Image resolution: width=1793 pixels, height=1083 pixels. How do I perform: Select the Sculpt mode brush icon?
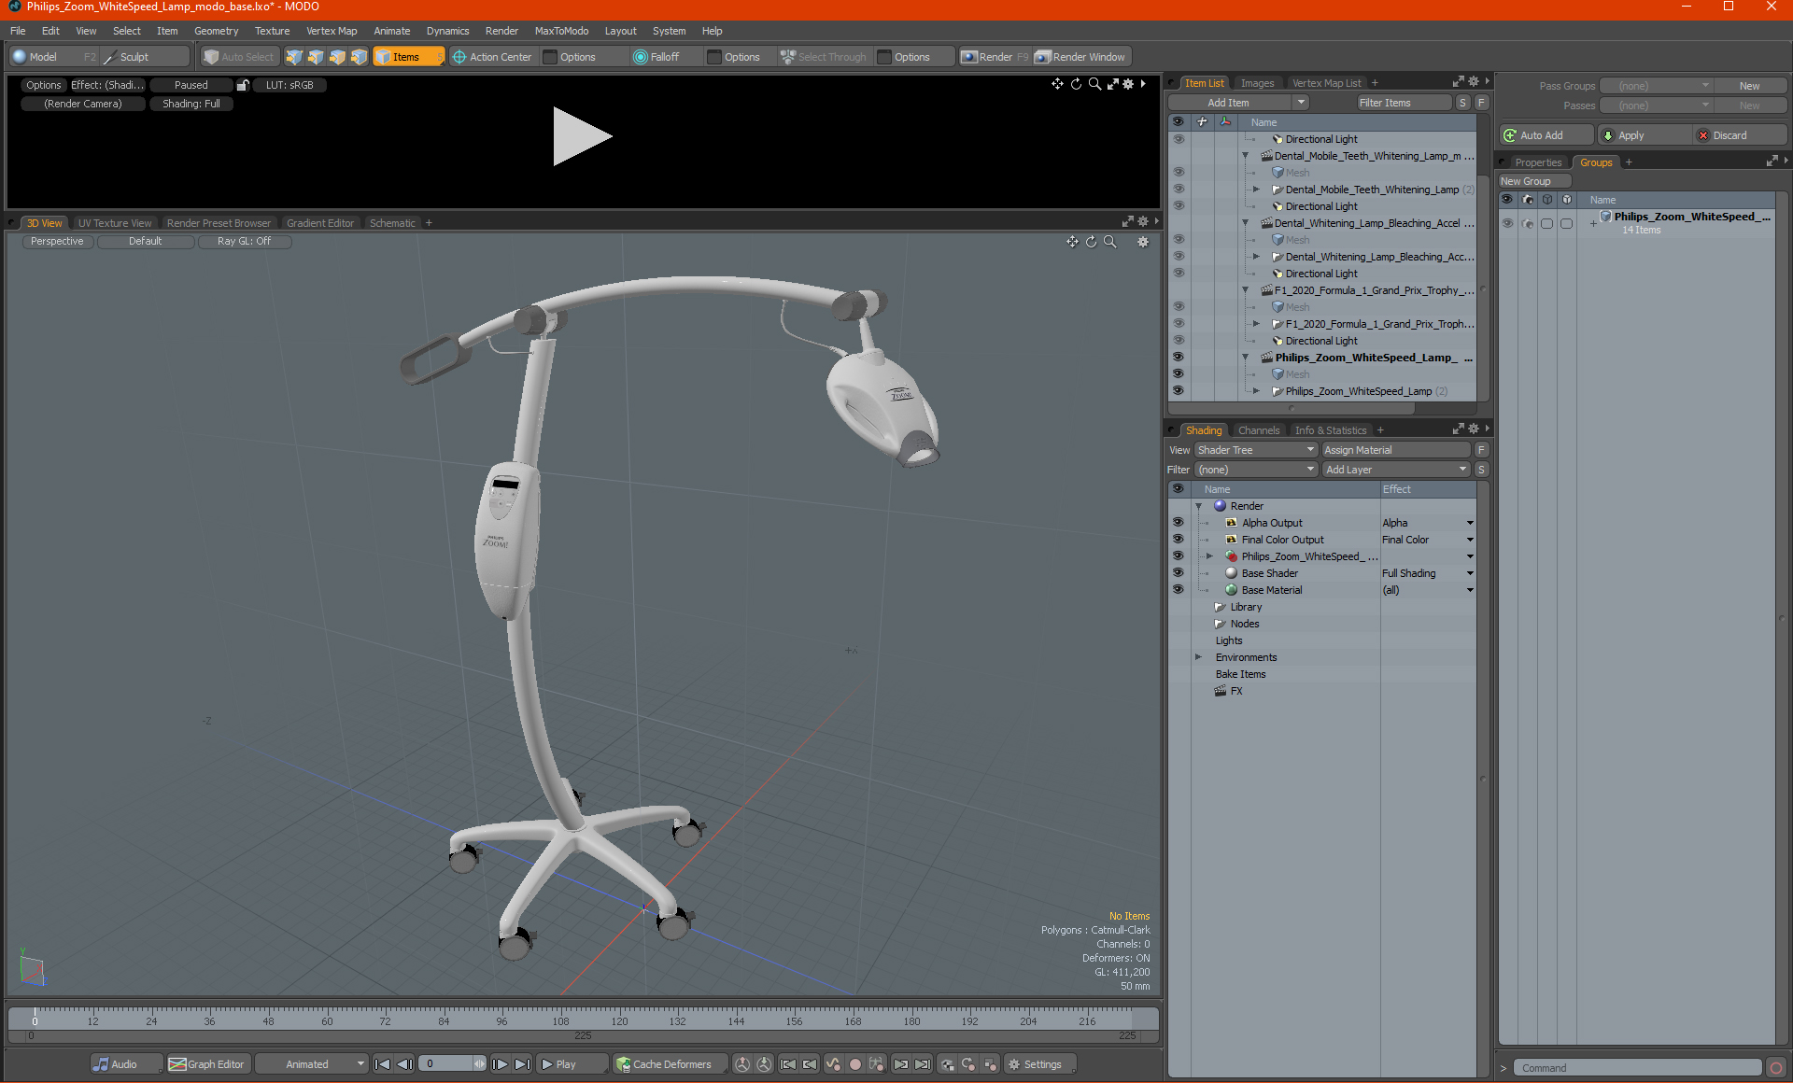tap(110, 57)
